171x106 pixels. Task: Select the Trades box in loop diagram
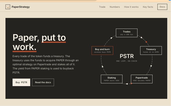pos(127,33)
